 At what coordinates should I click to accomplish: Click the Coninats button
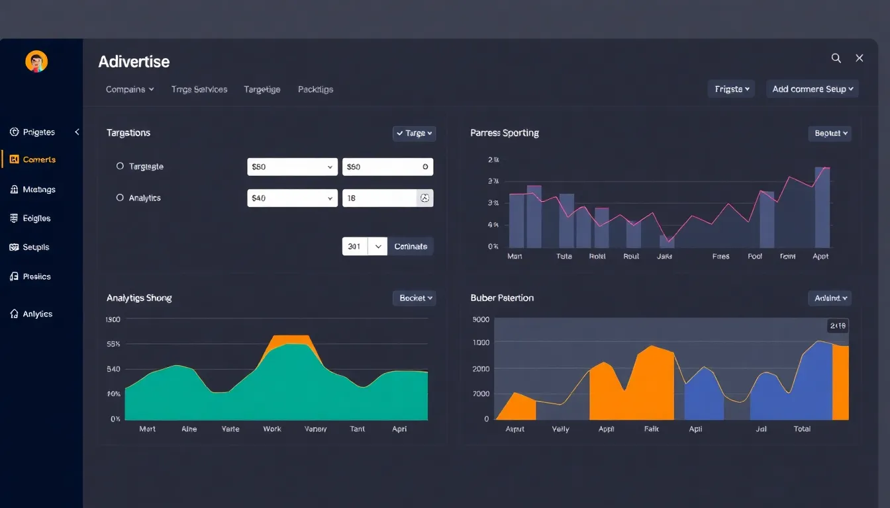[411, 245]
